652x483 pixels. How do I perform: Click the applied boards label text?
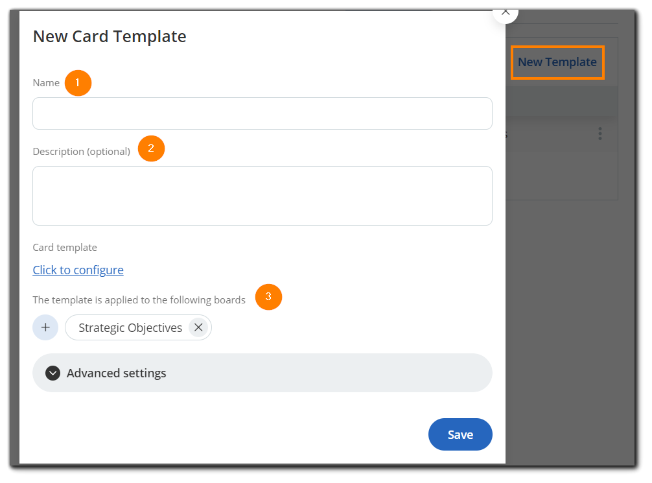[139, 300]
